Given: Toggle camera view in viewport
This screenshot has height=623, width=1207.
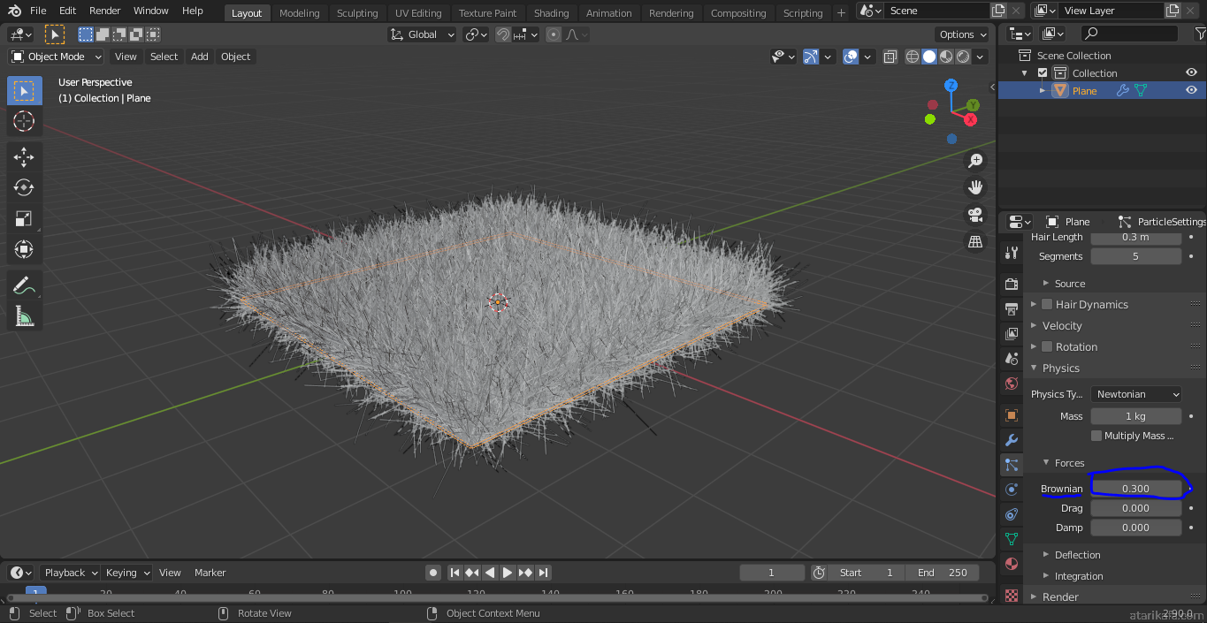Looking at the screenshot, I should click(x=975, y=215).
